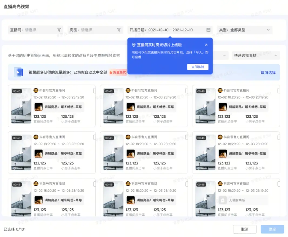
Task: Click the 讲解商品：暖冬畅想-草莓 label in the bottom-middle card
Action: click(x=155, y=200)
